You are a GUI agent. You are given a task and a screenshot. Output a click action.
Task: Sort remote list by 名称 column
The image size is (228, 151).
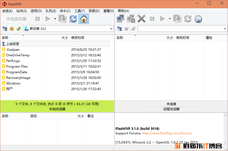pos(135,38)
